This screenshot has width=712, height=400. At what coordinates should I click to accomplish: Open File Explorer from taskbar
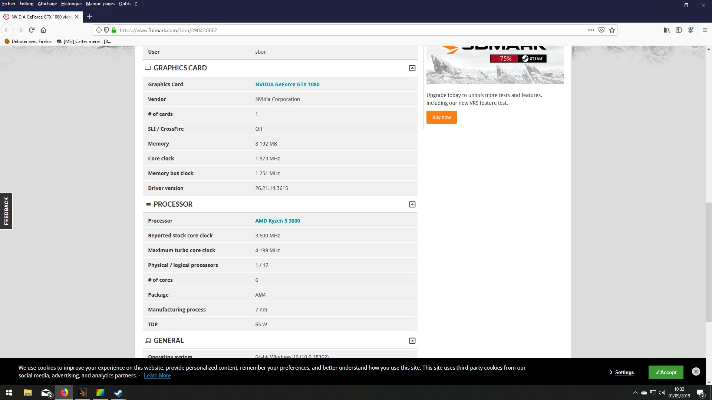click(x=27, y=393)
